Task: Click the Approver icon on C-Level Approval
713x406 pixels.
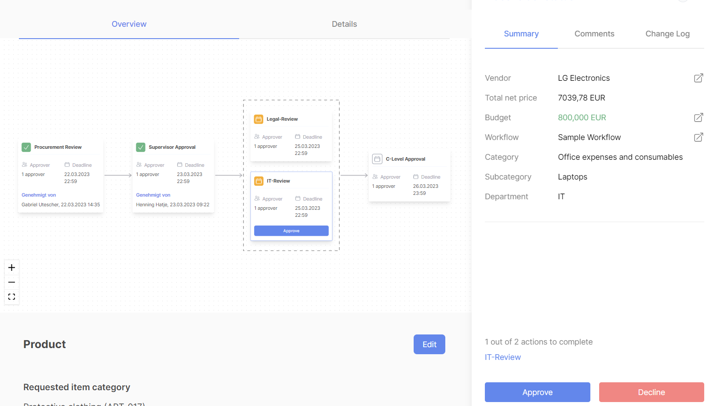Action: (x=374, y=176)
